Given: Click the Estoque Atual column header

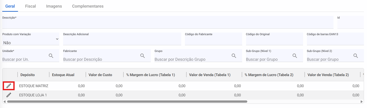Looking at the screenshot, I should coord(63,75).
